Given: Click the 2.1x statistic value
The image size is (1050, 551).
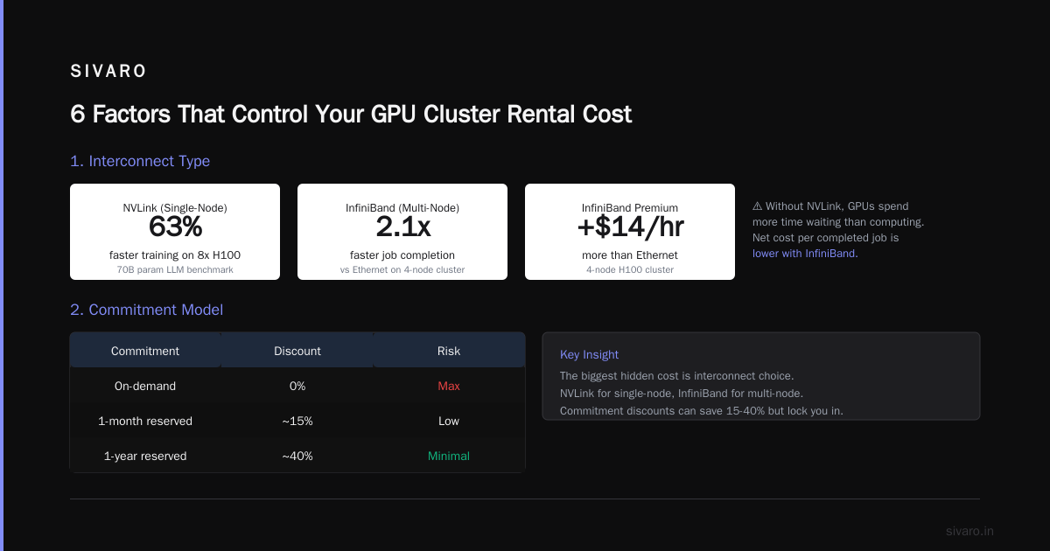Looking at the screenshot, I should pos(402,227).
